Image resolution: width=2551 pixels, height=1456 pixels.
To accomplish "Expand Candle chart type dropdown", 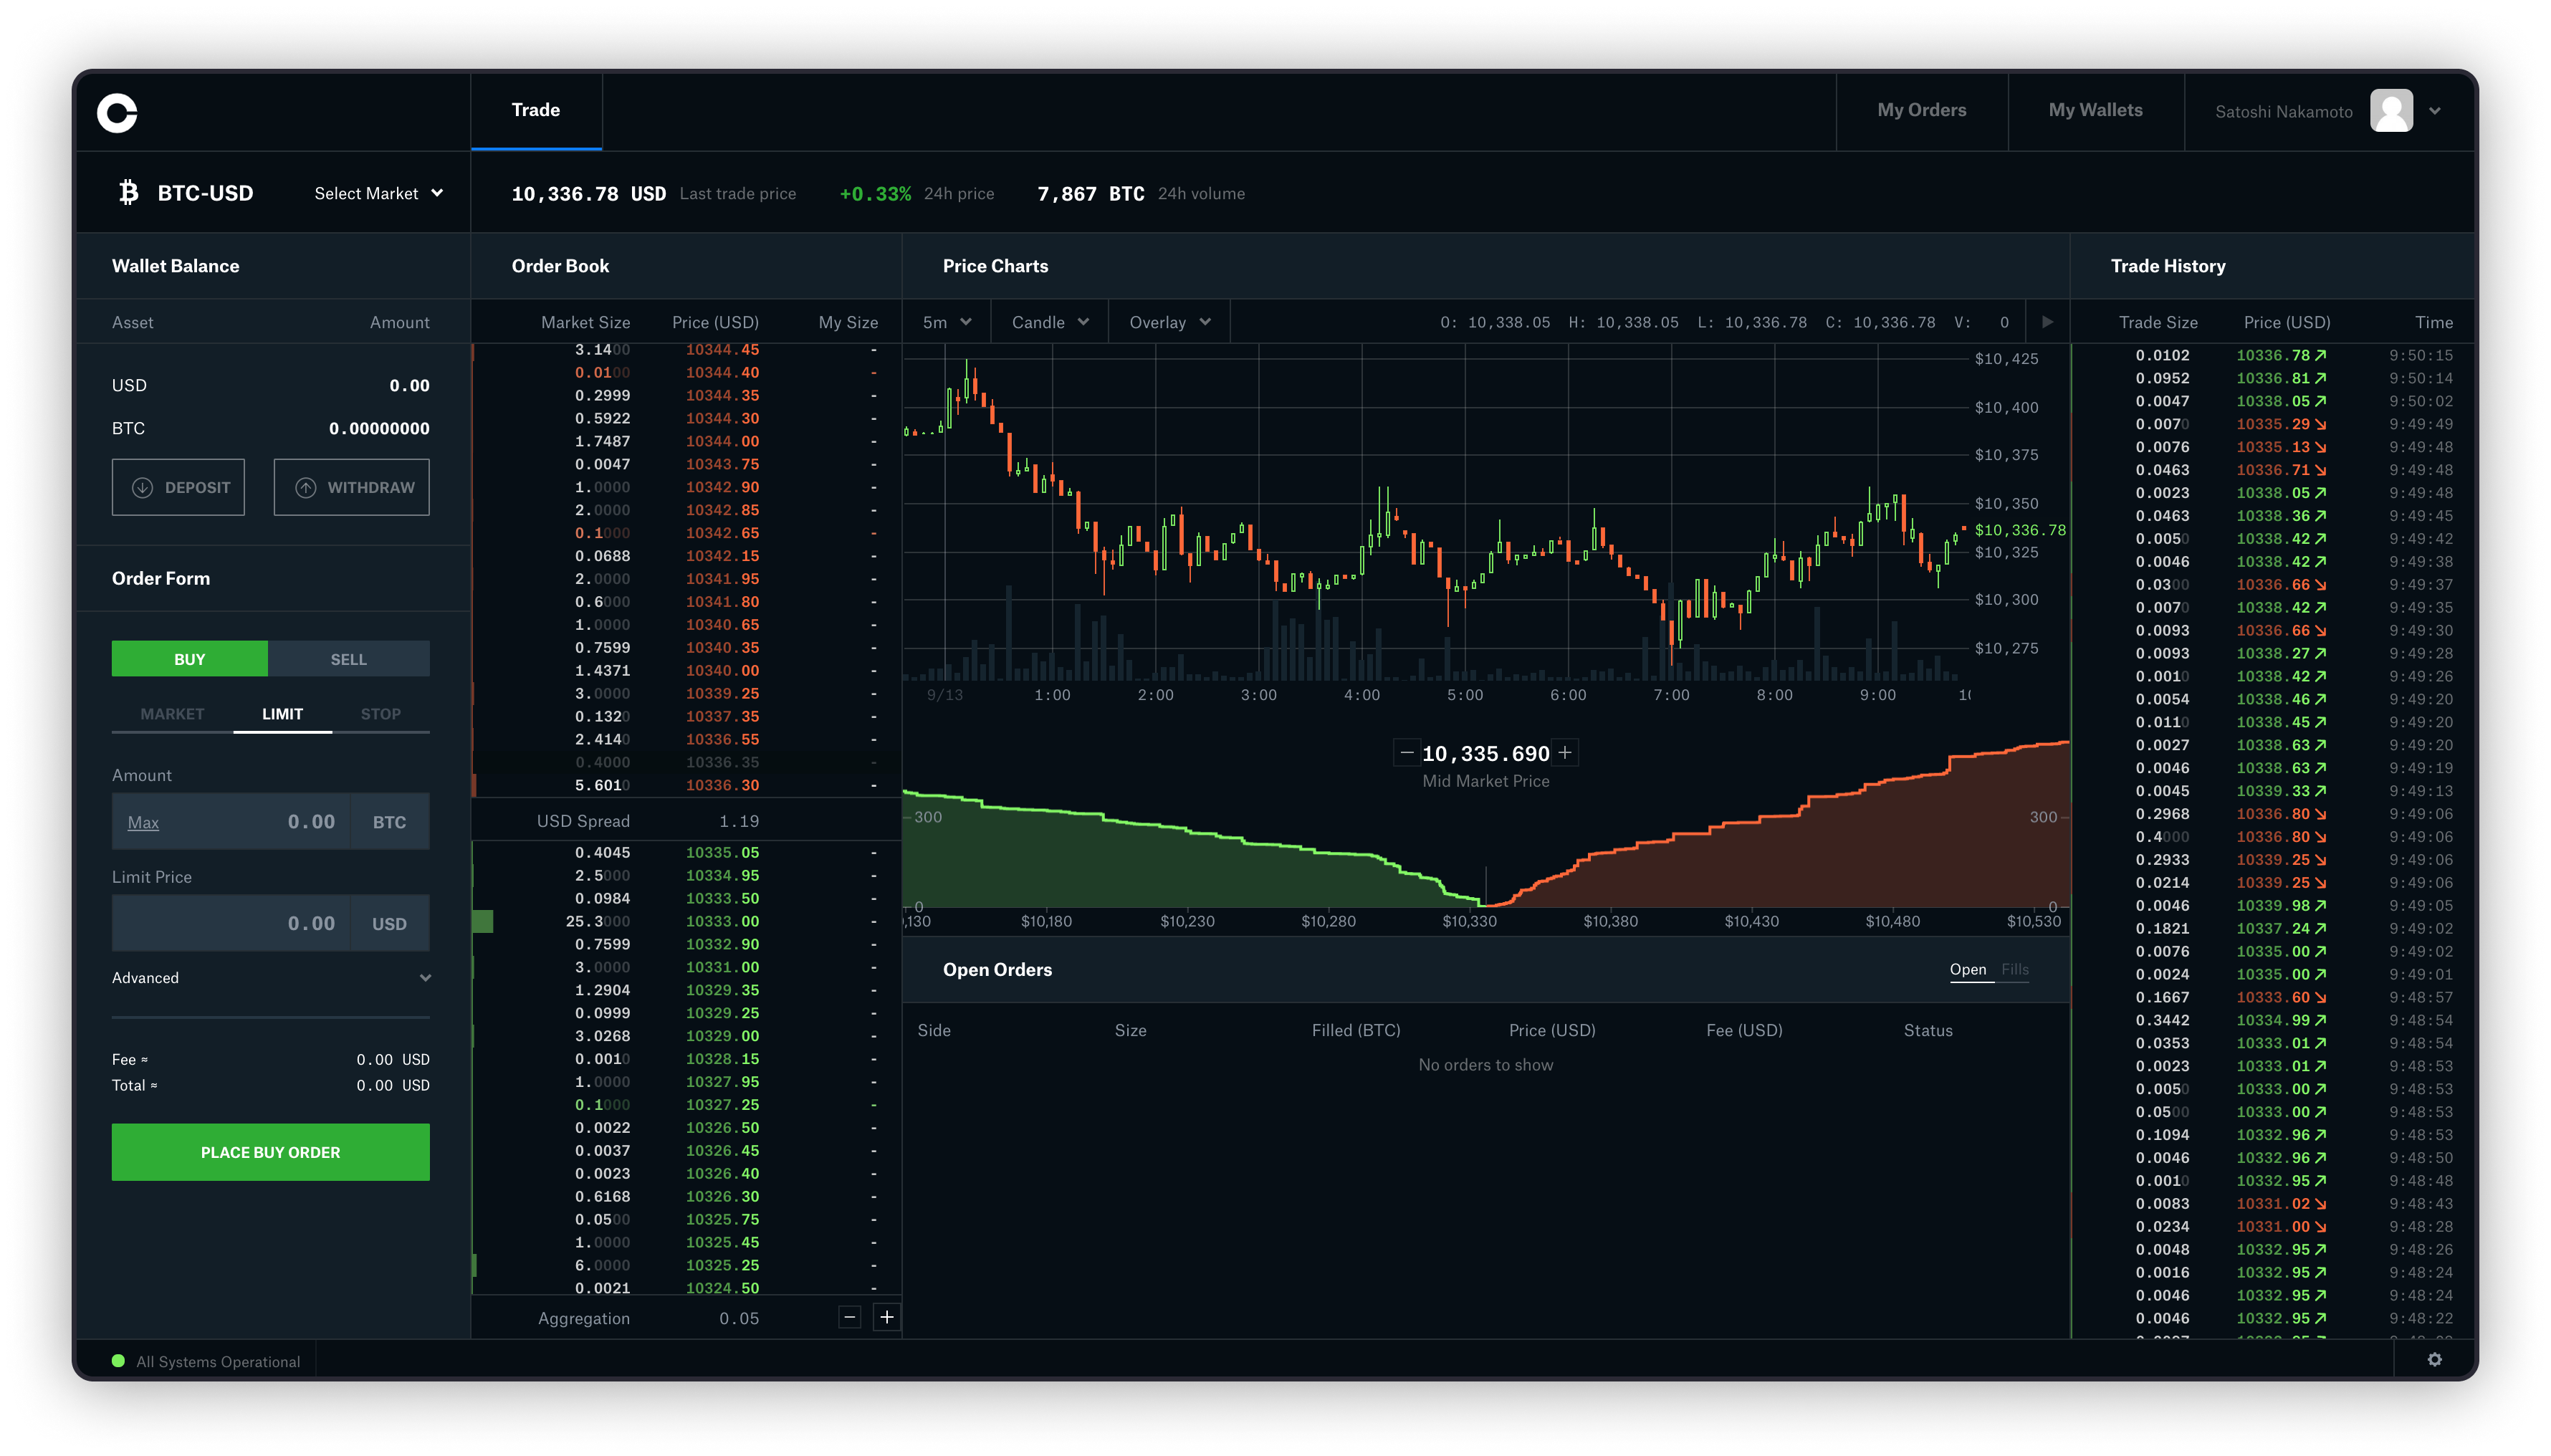I will point(1048,322).
